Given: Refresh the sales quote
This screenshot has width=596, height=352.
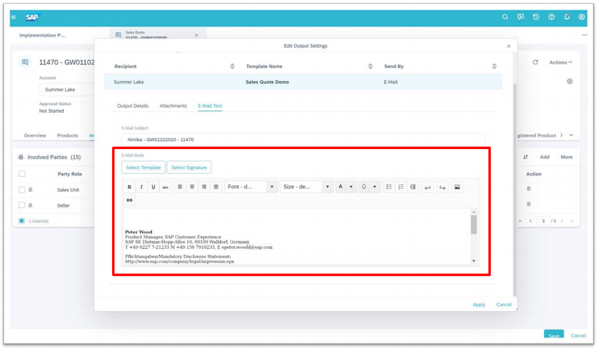Looking at the screenshot, I should pyautogui.click(x=535, y=62).
